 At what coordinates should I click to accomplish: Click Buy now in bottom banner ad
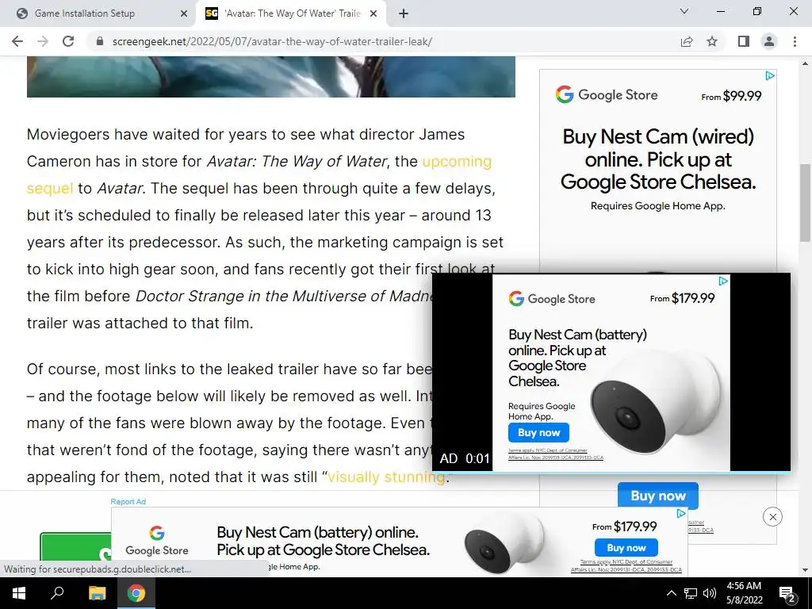pos(626,547)
